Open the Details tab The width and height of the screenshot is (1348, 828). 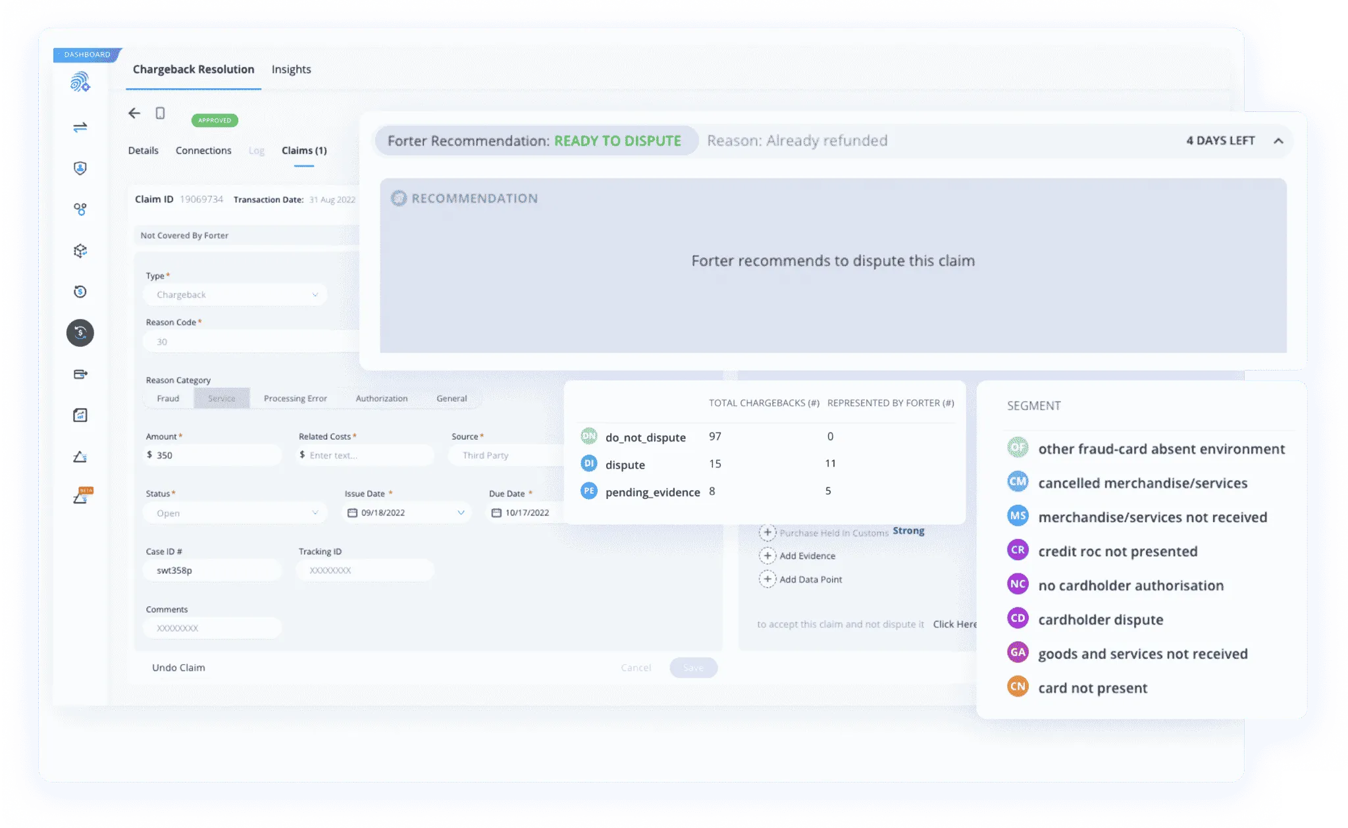click(143, 151)
